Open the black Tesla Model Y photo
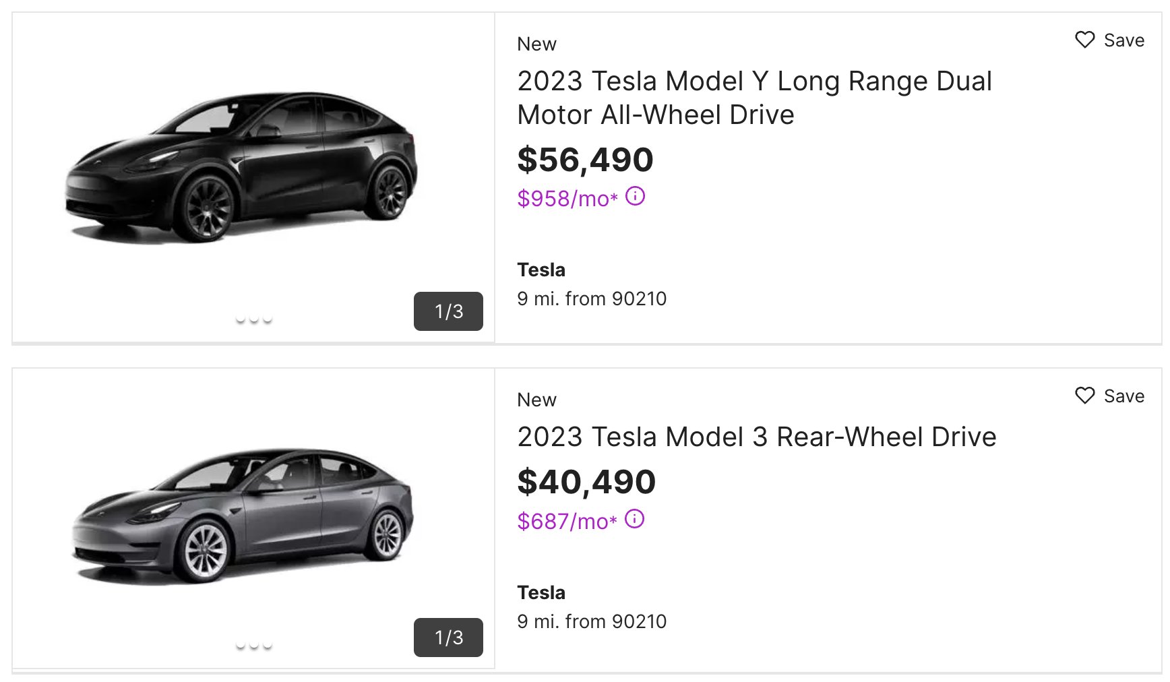Viewport: 1170px width, 682px height. click(x=241, y=168)
